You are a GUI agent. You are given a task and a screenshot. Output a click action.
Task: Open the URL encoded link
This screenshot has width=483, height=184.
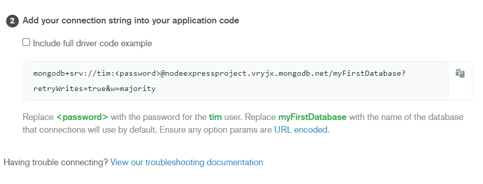(300, 130)
